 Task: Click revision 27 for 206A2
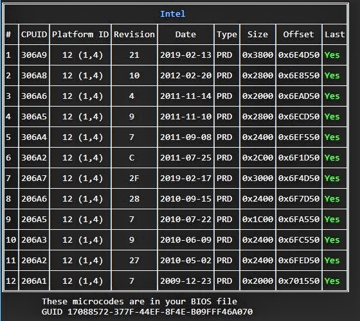click(x=134, y=261)
